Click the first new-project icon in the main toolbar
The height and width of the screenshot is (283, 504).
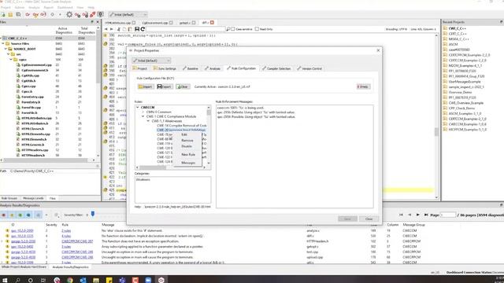[3, 14]
